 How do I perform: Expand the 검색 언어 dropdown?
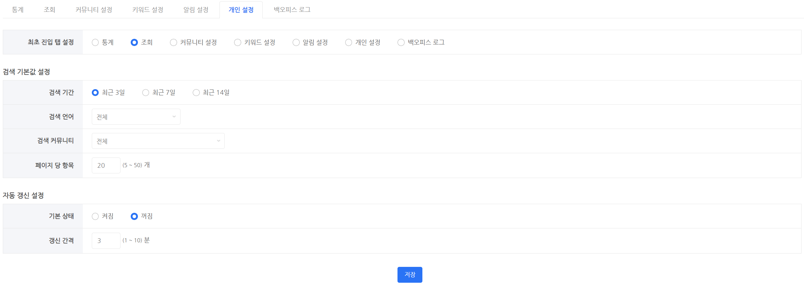[x=136, y=117]
